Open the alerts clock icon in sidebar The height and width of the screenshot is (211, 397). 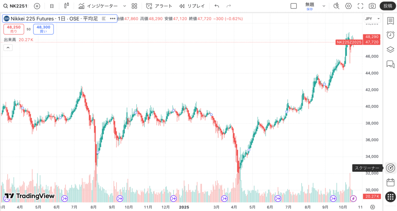[390, 35]
